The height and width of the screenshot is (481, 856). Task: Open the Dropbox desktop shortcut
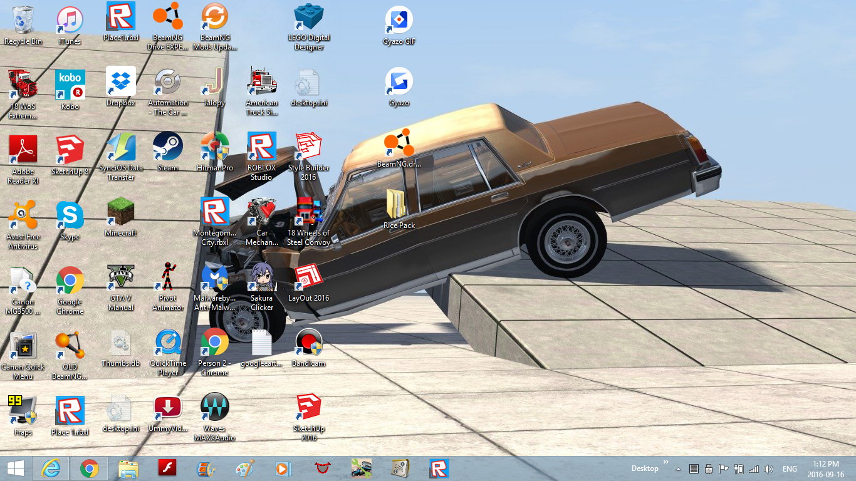point(121,86)
